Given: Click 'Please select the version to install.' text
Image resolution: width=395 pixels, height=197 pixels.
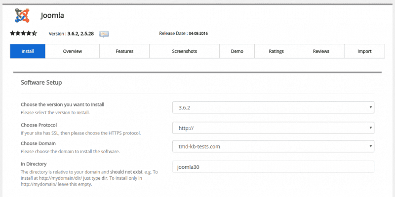Looking at the screenshot, I should click(x=55, y=113).
